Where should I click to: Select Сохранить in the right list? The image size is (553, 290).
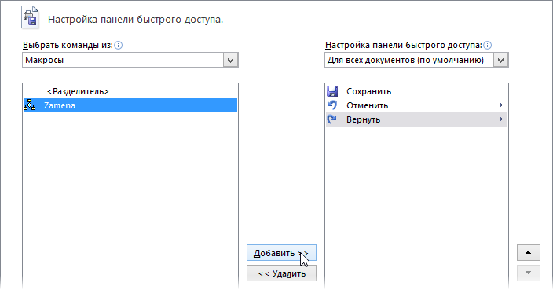(x=416, y=91)
